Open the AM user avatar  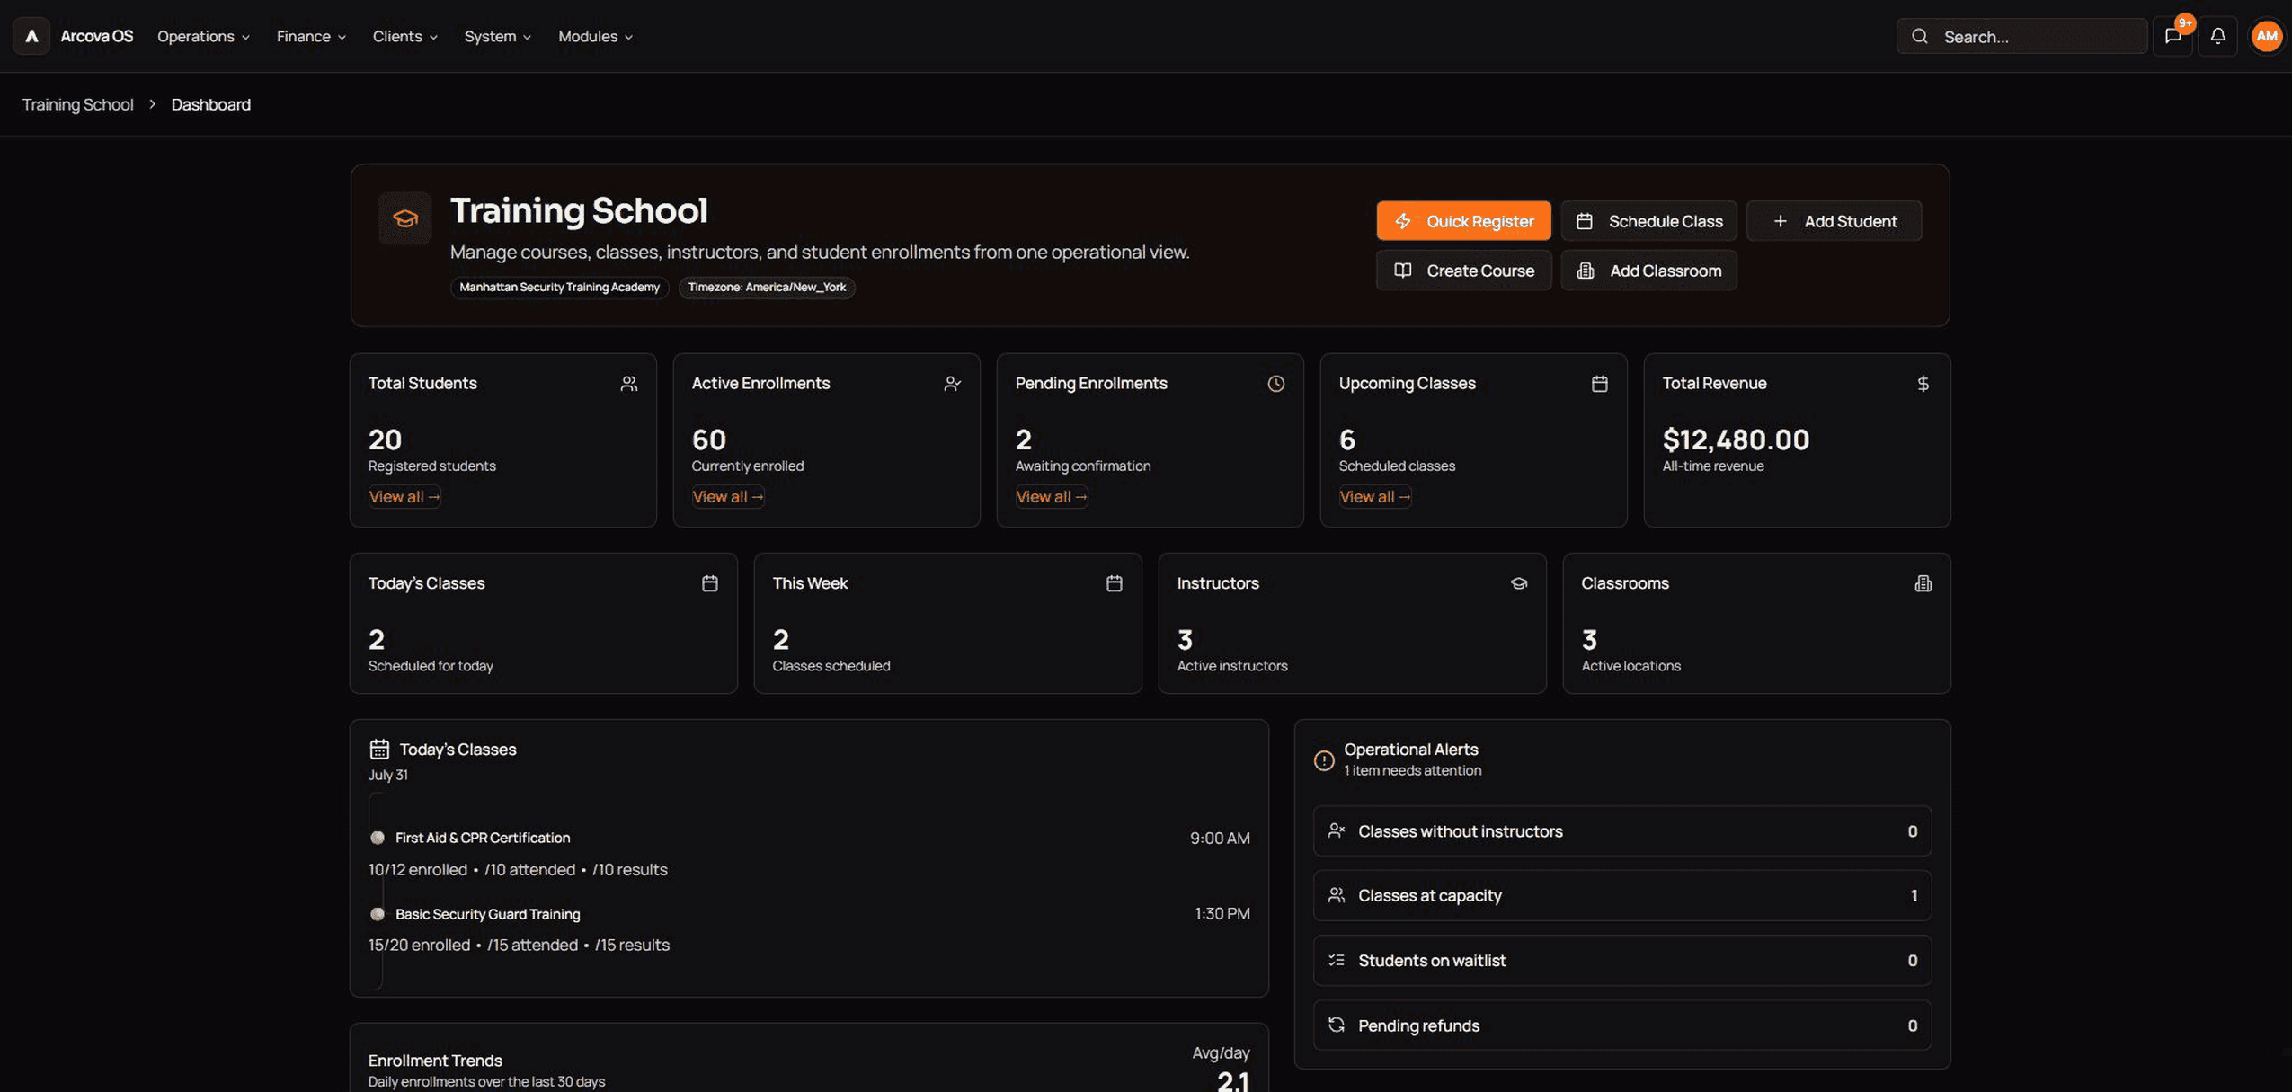tap(2266, 36)
